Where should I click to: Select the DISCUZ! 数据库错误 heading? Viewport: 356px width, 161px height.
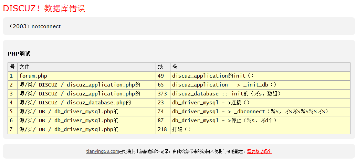click(x=44, y=8)
